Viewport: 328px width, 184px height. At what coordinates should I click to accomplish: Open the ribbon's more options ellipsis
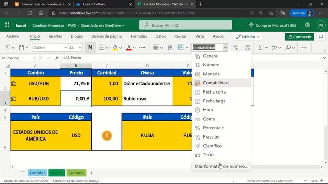coord(304,48)
